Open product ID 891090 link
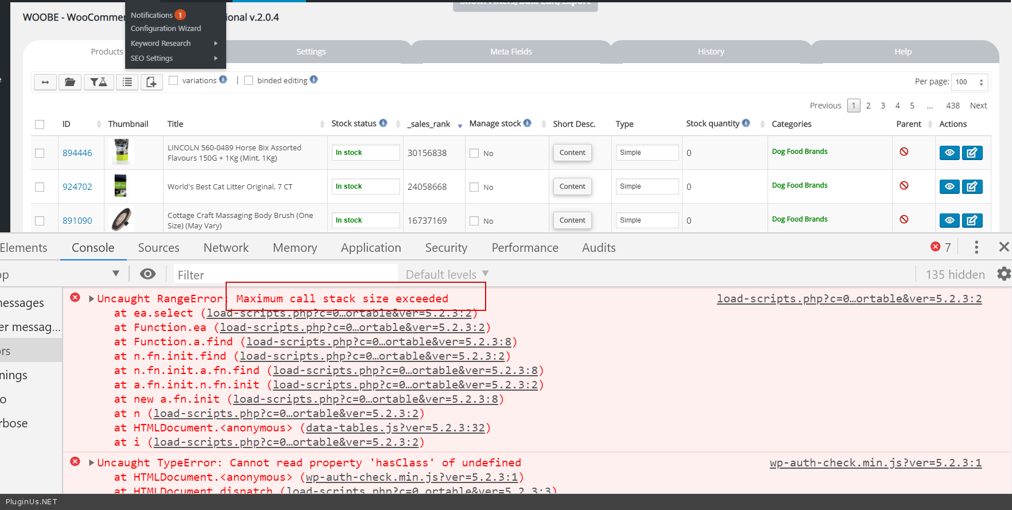Viewport: 1012px width, 510px height. click(x=77, y=221)
